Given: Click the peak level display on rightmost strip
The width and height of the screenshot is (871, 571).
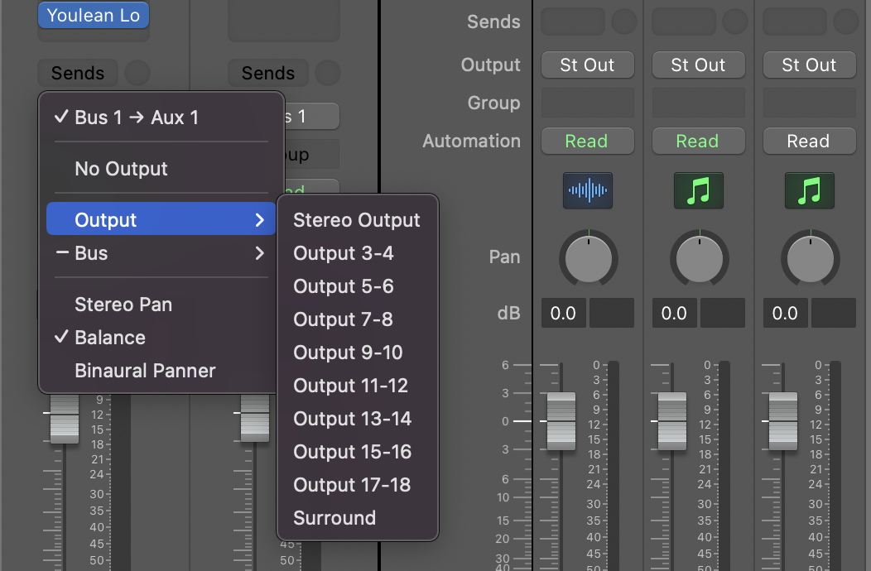Looking at the screenshot, I should click(x=833, y=313).
